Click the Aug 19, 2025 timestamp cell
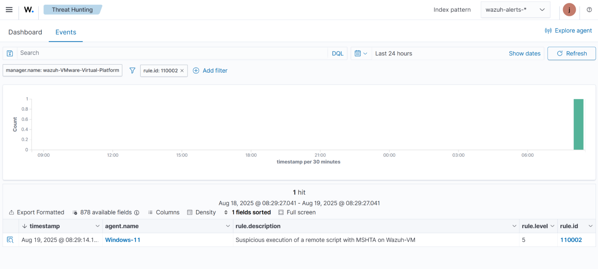This screenshot has width=598, height=269. [60, 240]
